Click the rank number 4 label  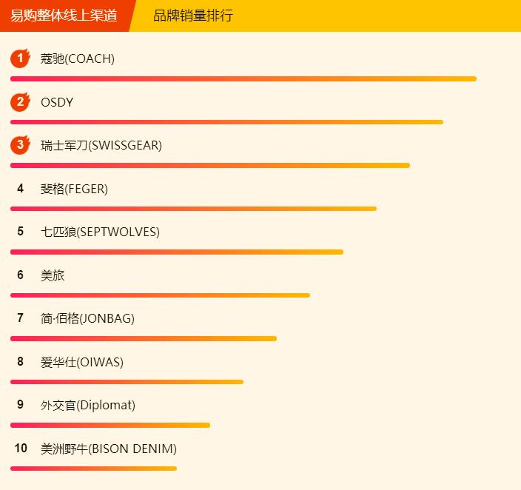pyautogui.click(x=21, y=189)
